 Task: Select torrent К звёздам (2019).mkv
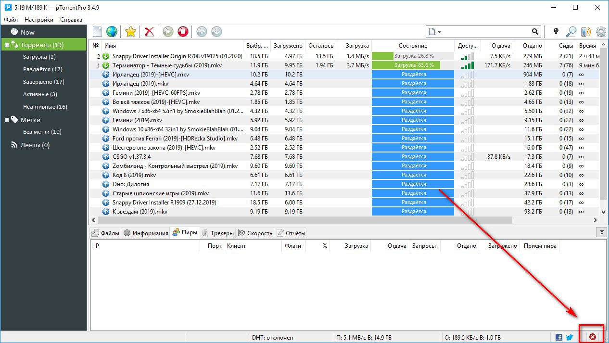[140, 211]
